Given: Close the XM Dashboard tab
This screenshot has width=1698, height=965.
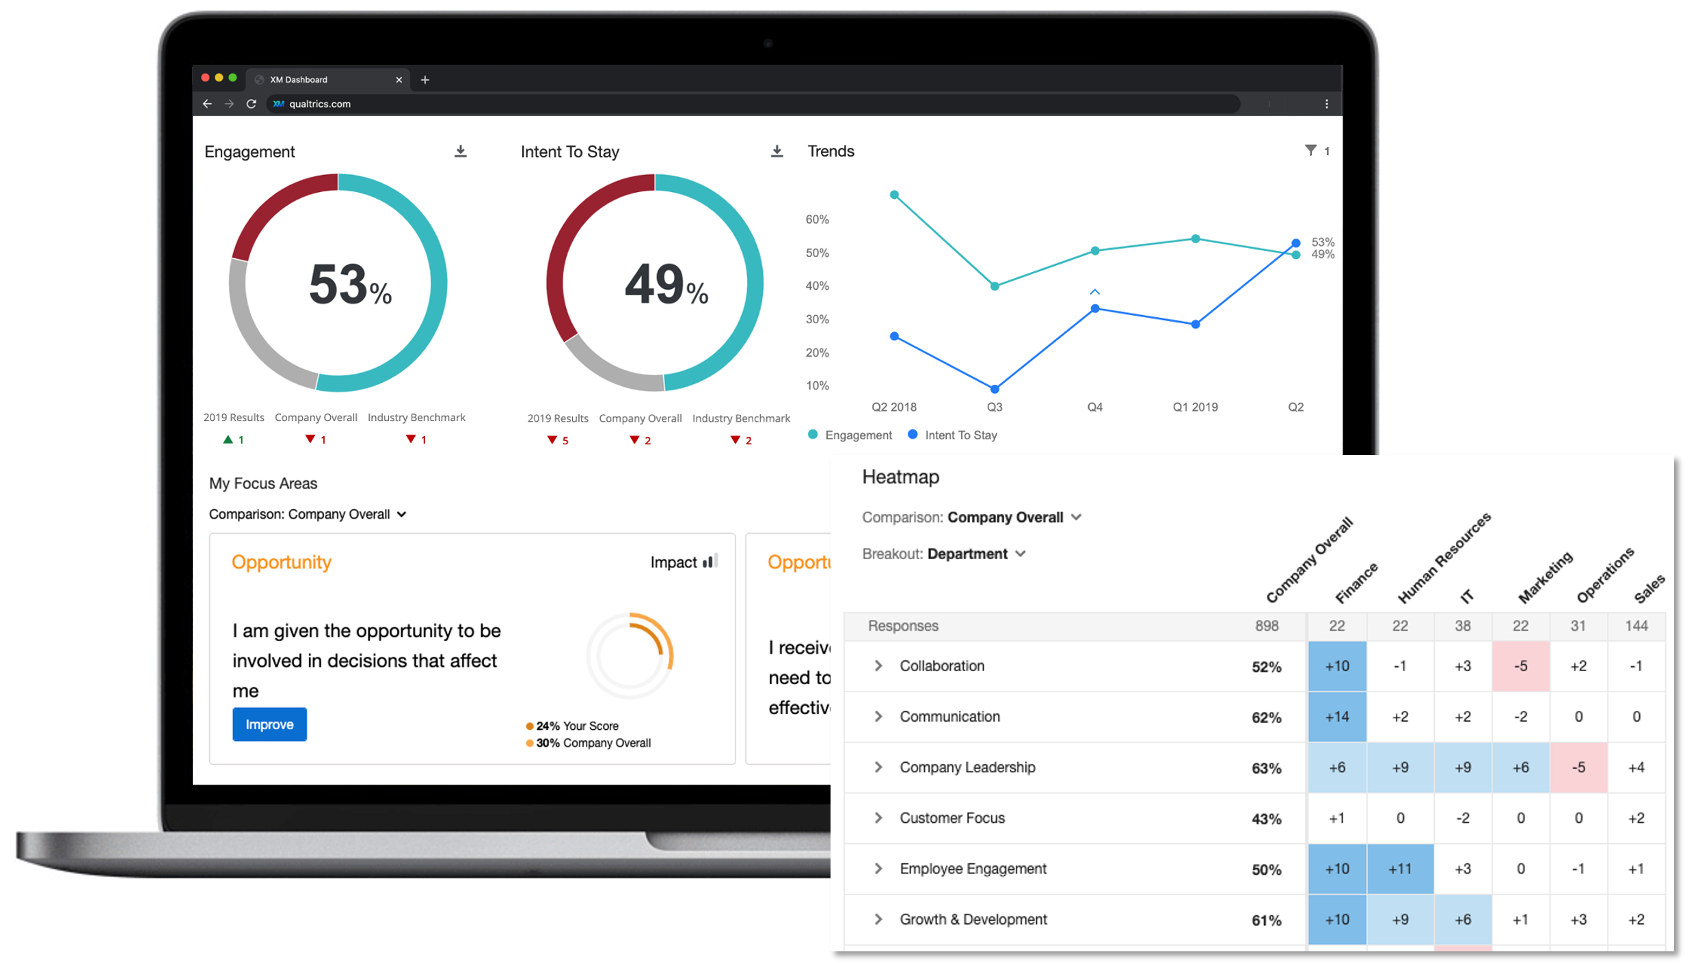Looking at the screenshot, I should (399, 80).
